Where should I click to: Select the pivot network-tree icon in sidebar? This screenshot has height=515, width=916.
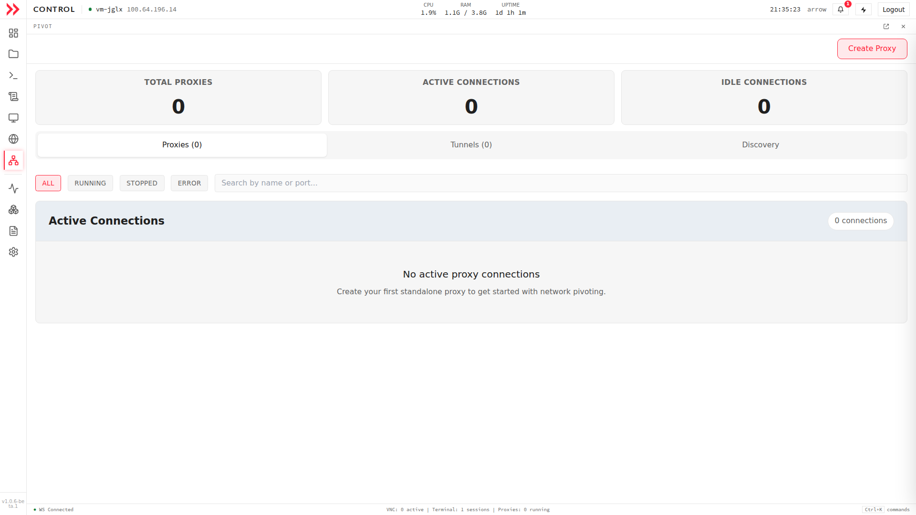pos(13,160)
